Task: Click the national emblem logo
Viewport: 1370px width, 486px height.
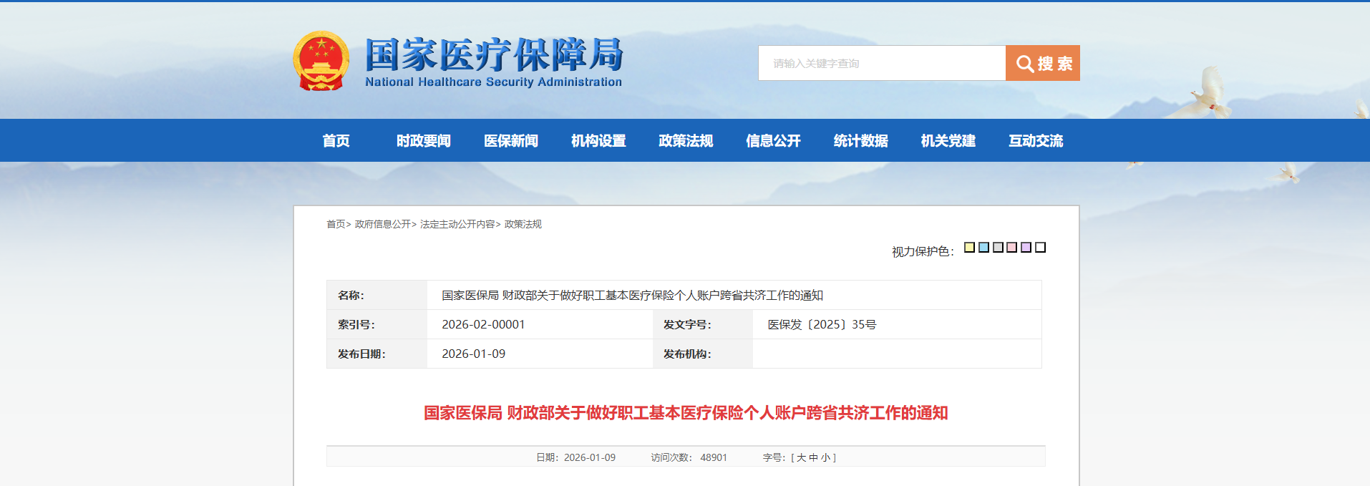Action: click(321, 61)
